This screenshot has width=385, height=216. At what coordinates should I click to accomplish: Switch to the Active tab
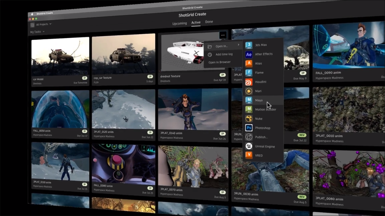(196, 22)
